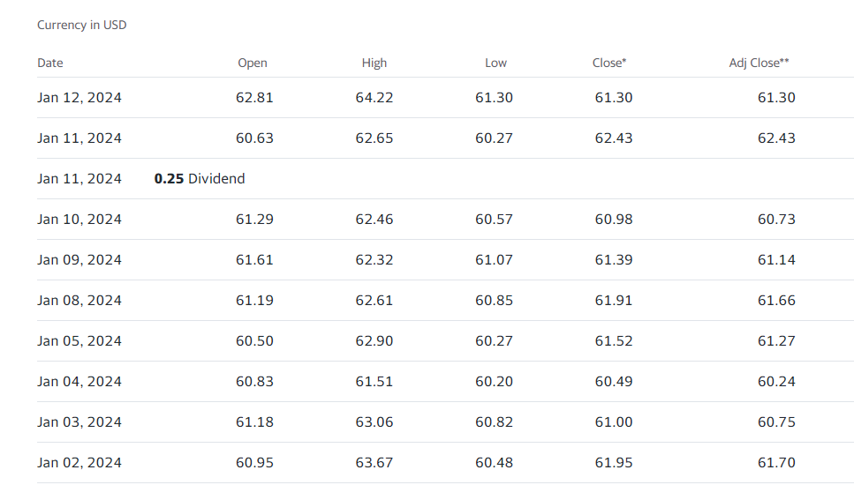Click the Jan 12 high value 64.22
854x485 pixels.
pyautogui.click(x=374, y=98)
